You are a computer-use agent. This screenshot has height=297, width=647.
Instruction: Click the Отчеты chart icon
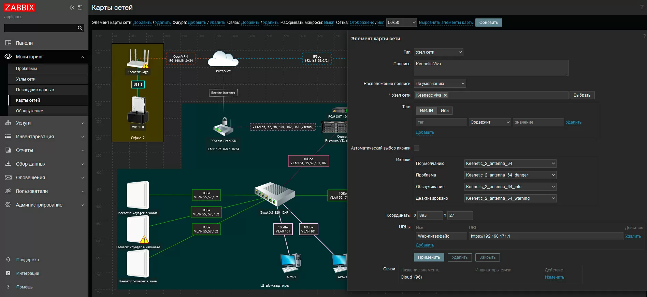click(x=8, y=150)
